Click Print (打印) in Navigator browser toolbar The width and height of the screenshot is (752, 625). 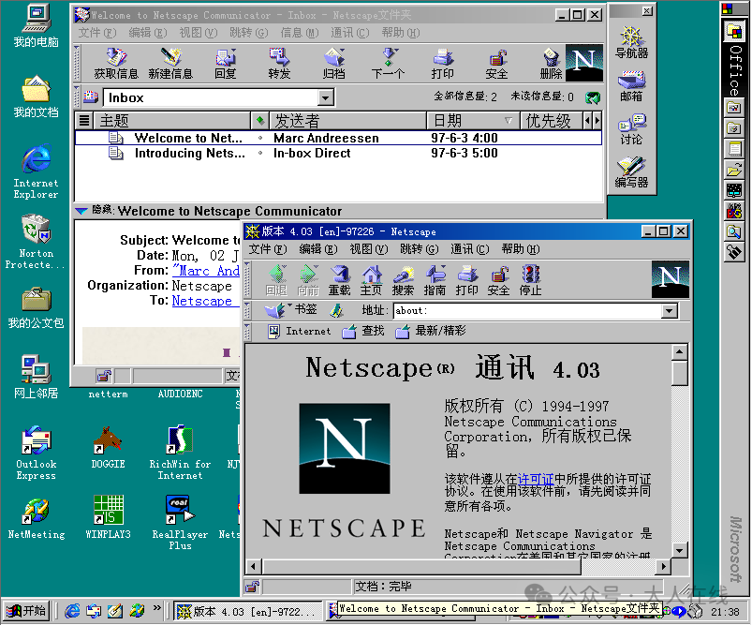[466, 280]
